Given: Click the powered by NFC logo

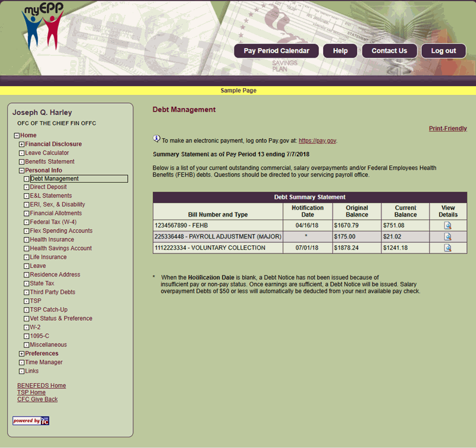Looking at the screenshot, I should tap(29, 421).
